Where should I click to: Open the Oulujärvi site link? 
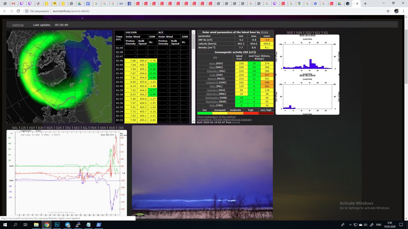(212, 90)
